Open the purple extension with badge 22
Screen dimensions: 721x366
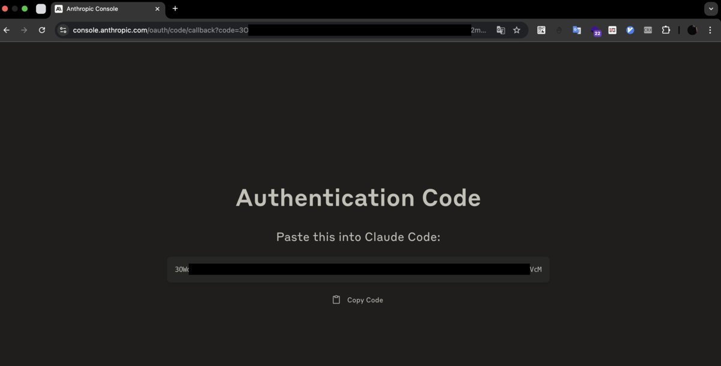tap(595, 31)
